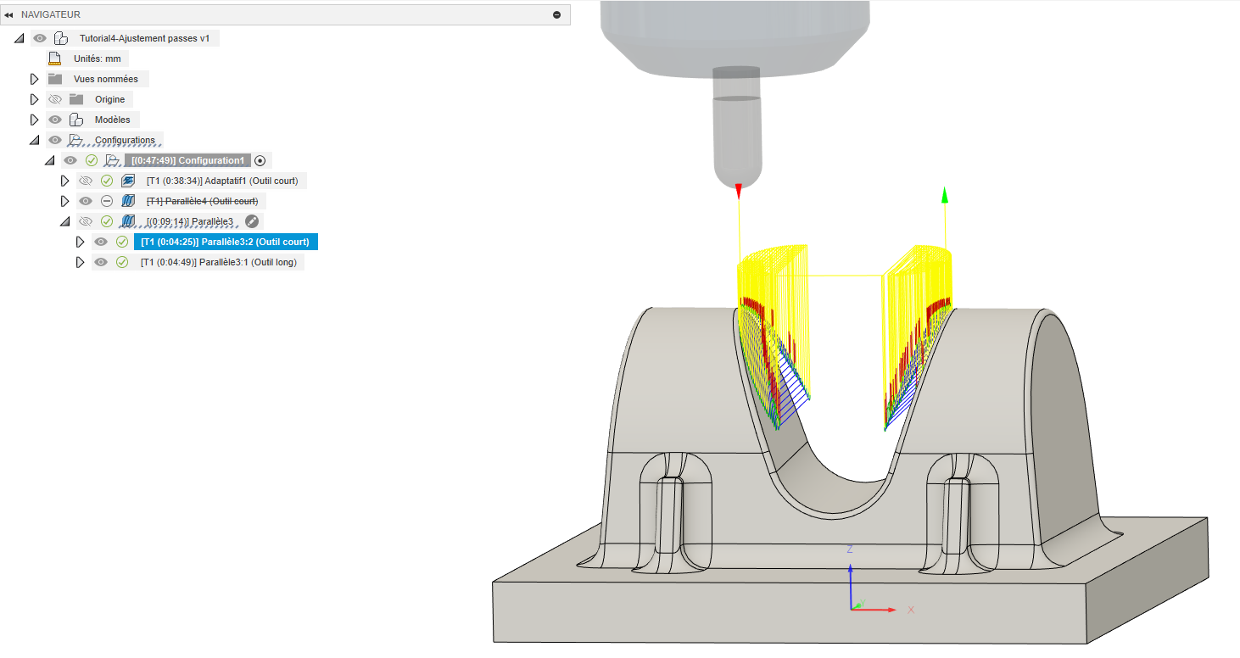Select Parallèle3:1 (Outil long) operation
This screenshot has height=658, width=1240.
pyautogui.click(x=218, y=262)
